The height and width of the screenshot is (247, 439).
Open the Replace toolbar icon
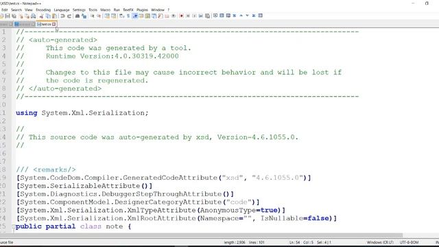(84, 16)
